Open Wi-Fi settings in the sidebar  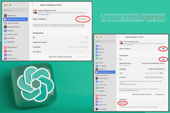[x=99, y=46]
